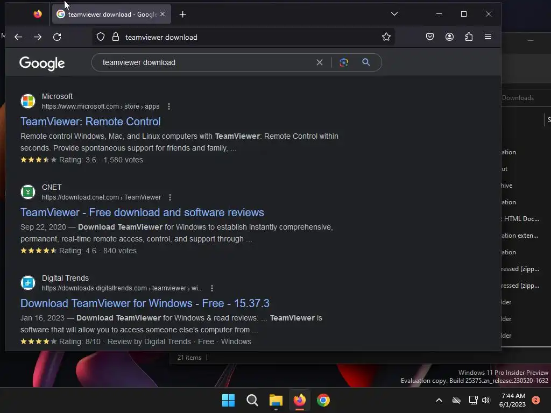Image resolution: width=551 pixels, height=413 pixels.
Task: Click 21 items status in Explorer
Action: pos(189,358)
